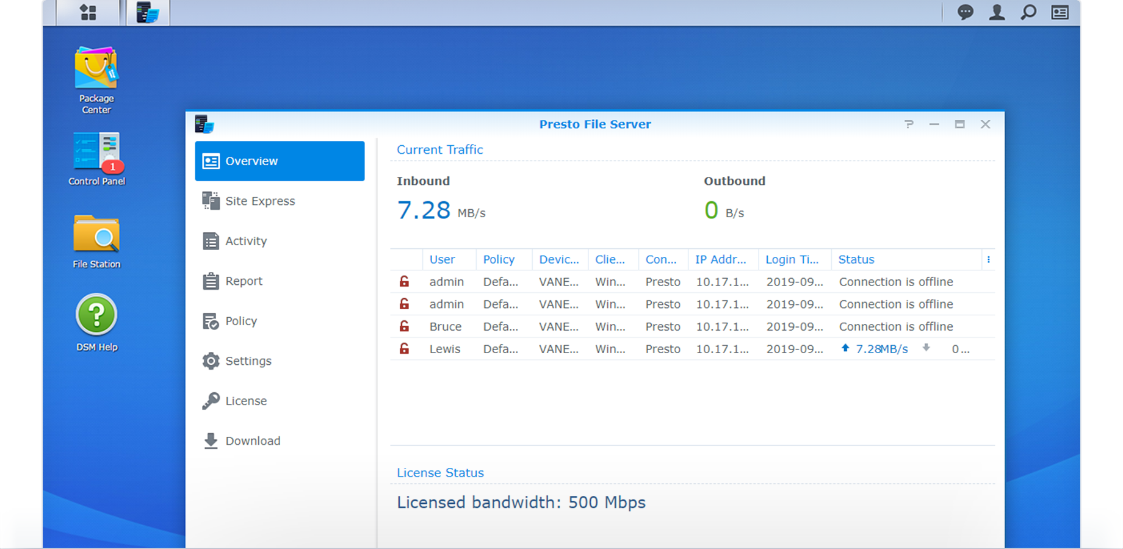This screenshot has height=549, width=1123.
Task: Click the search magnifier in the top bar
Action: pos(1028,12)
